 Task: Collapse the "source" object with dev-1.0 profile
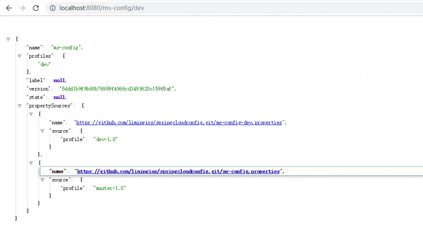pos(42,131)
